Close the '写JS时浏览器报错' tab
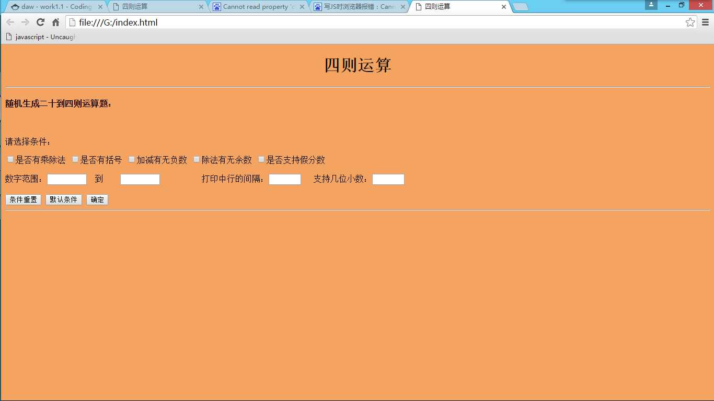Viewport: 714px width, 401px height. [403, 7]
